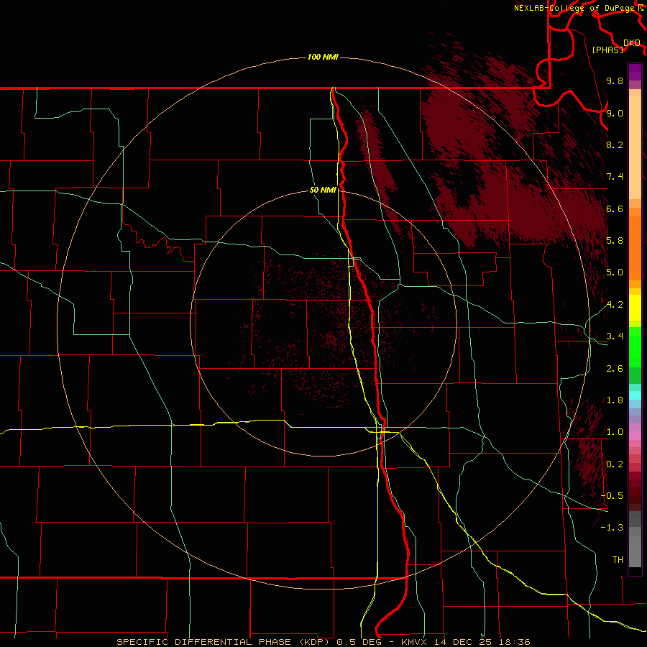647x647 pixels.
Task: Pick the purple segment atop the color bar
Action: pyautogui.click(x=635, y=72)
